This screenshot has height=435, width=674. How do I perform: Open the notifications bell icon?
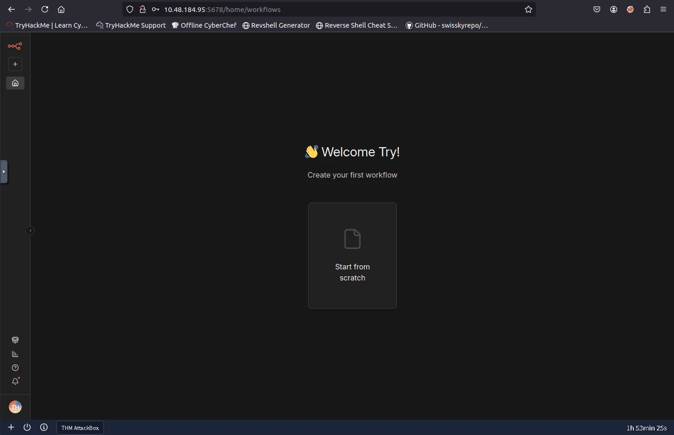click(15, 381)
